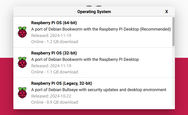This screenshot has width=188, height=115.
Task: Click the Debian Bookworm (Recommended) description text
Action: tap(101, 29)
